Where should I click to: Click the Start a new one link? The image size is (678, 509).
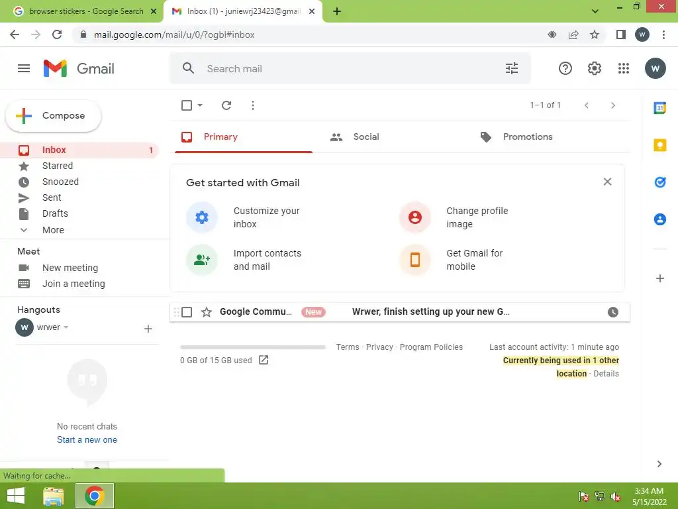pos(87,440)
